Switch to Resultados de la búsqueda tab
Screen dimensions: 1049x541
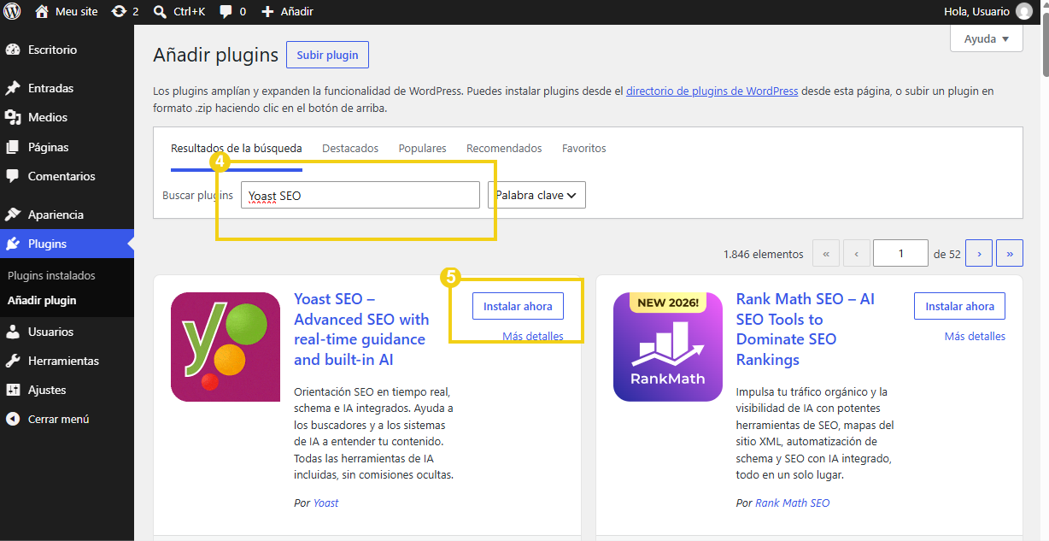click(x=237, y=149)
